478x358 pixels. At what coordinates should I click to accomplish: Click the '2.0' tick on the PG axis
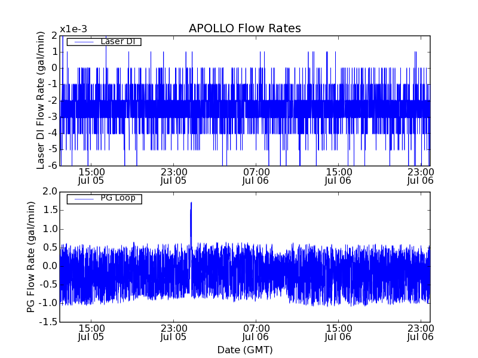50,192
